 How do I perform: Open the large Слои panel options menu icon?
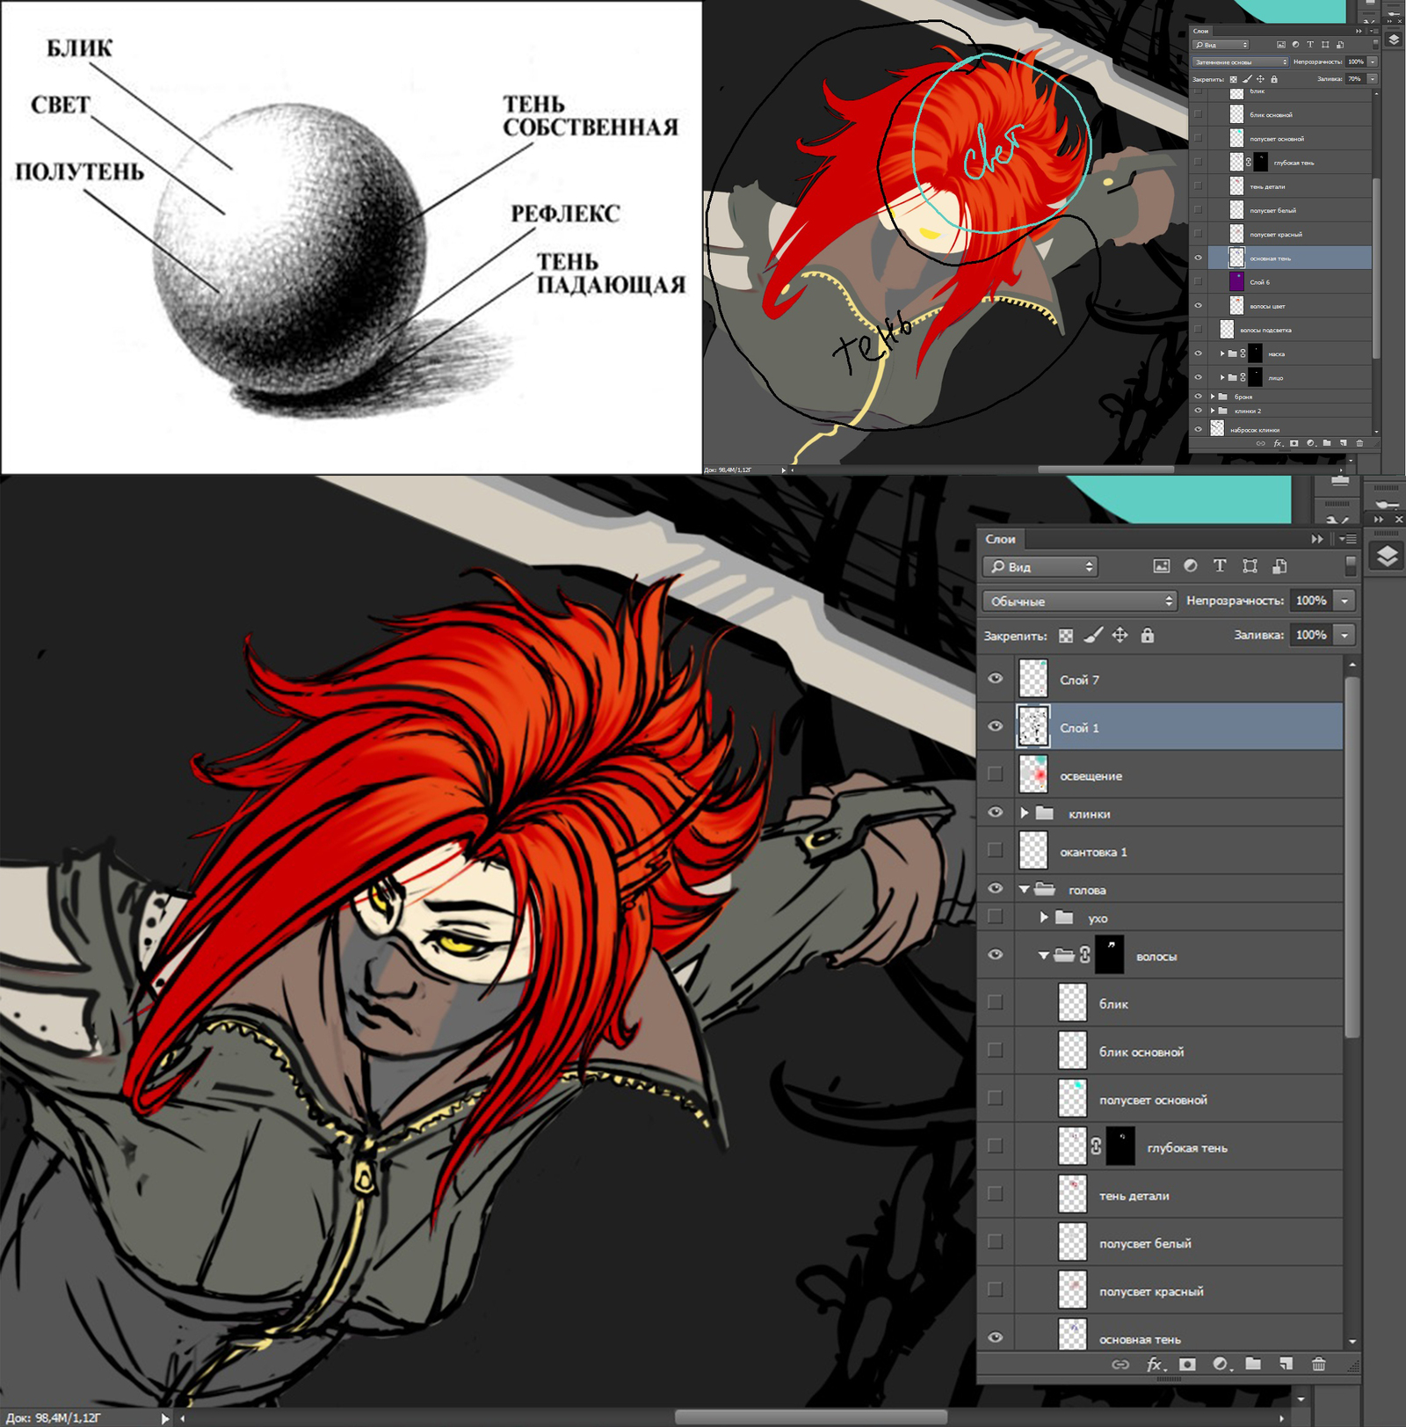point(1348,539)
